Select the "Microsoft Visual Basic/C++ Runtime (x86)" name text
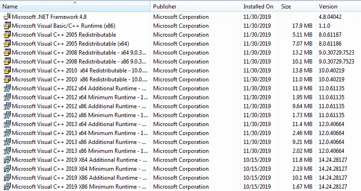 click(x=64, y=26)
